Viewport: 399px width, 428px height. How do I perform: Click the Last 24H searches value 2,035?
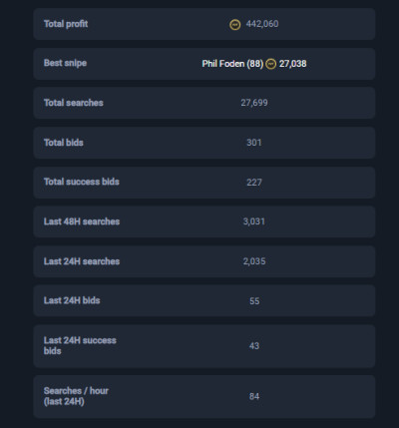[x=254, y=261]
